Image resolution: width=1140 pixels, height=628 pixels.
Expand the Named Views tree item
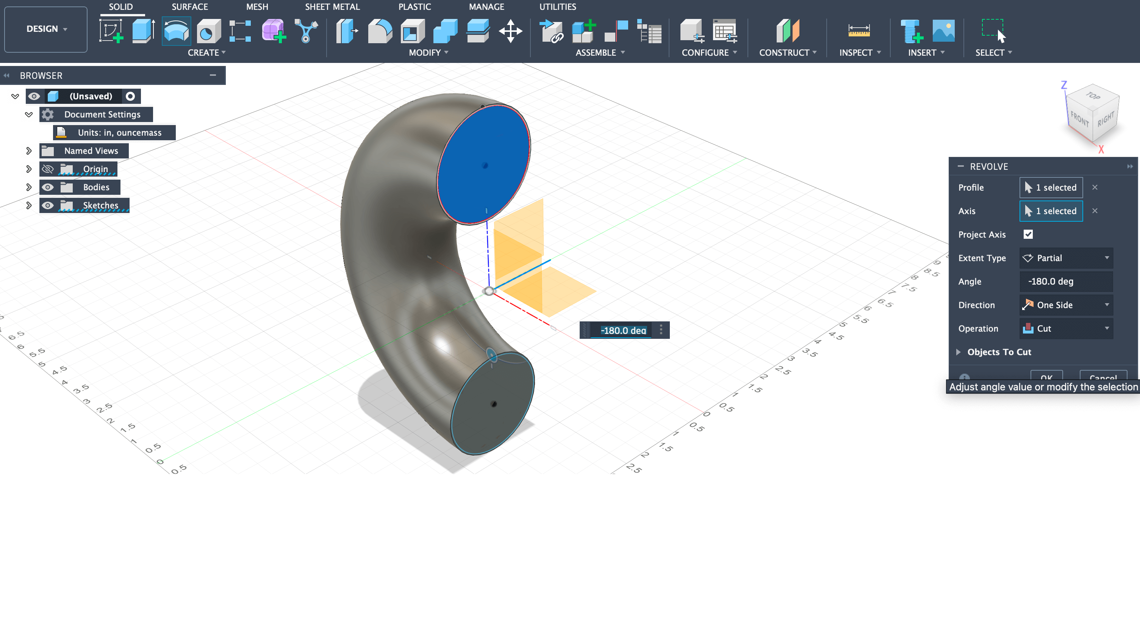point(29,150)
